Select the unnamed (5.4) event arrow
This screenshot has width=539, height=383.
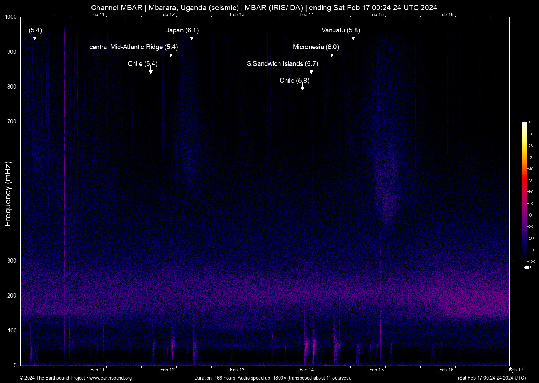[x=35, y=38]
